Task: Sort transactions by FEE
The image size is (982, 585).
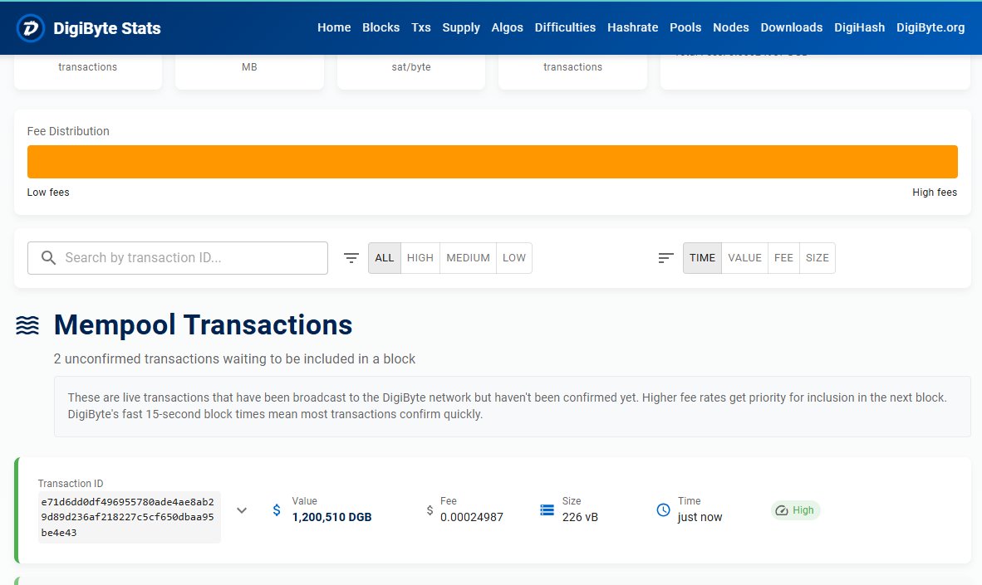Action: point(783,258)
